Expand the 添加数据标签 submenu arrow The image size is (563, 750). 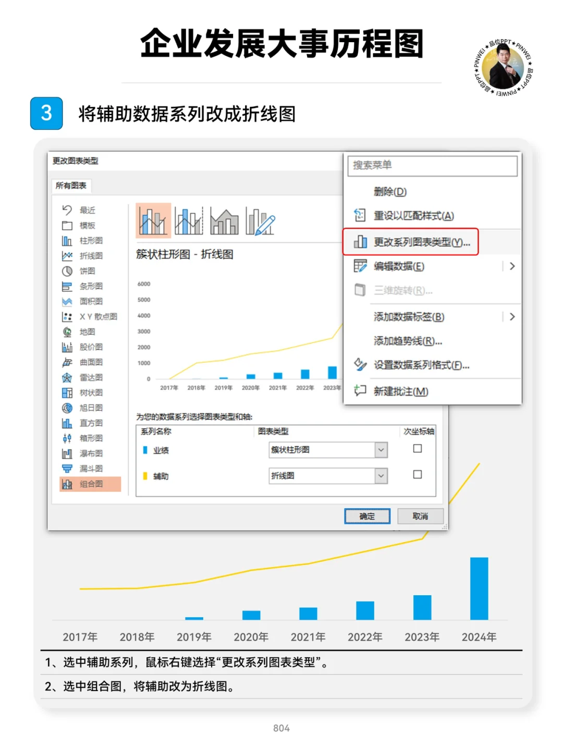tap(512, 316)
